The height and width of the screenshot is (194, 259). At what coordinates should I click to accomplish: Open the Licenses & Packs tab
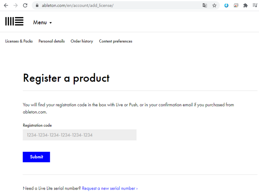click(19, 41)
